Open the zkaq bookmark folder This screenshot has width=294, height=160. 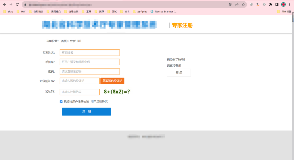coord(8,12)
